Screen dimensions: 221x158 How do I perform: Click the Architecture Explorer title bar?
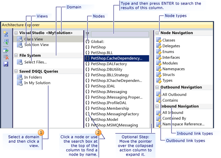pos(107,25)
